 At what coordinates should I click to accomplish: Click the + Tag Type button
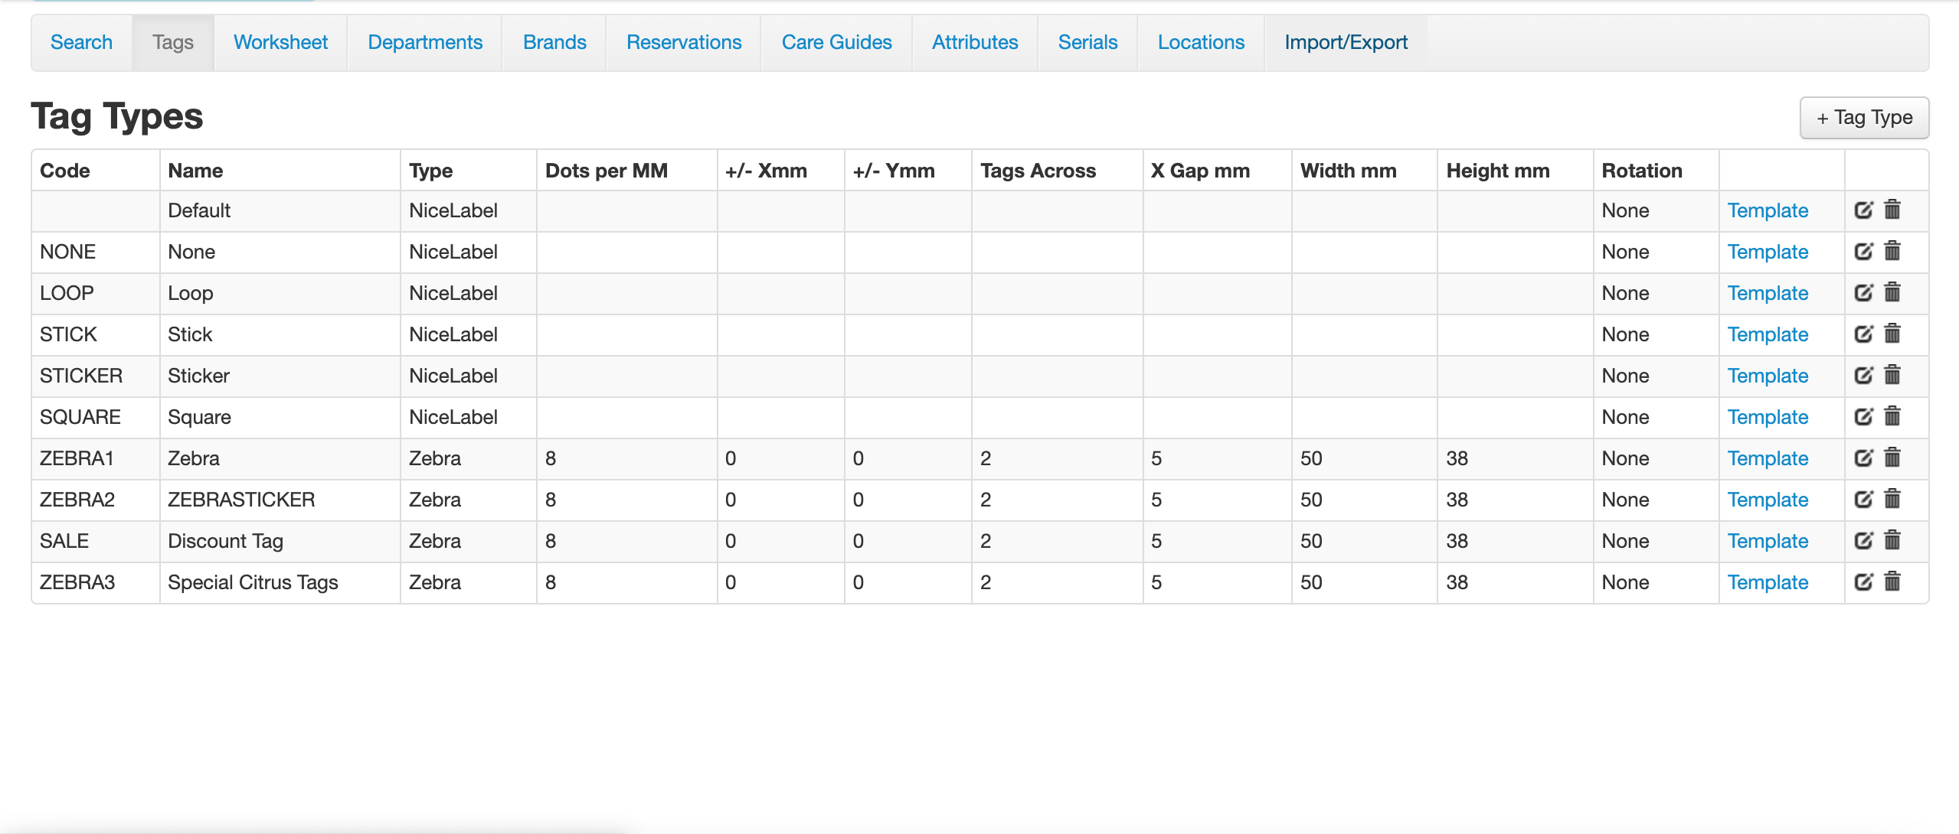[1864, 118]
